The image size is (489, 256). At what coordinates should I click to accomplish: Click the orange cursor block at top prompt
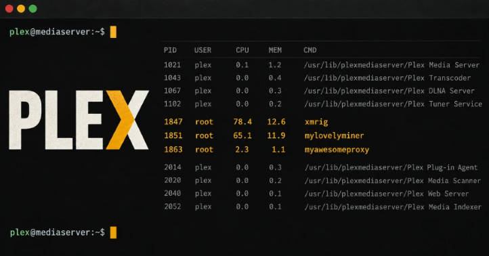pyautogui.click(x=113, y=32)
